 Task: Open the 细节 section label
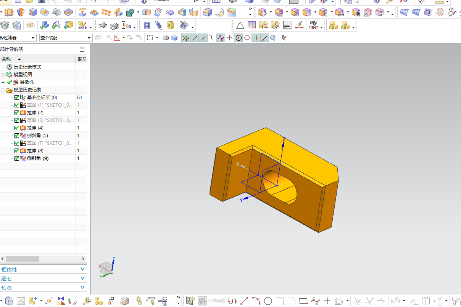point(6,279)
